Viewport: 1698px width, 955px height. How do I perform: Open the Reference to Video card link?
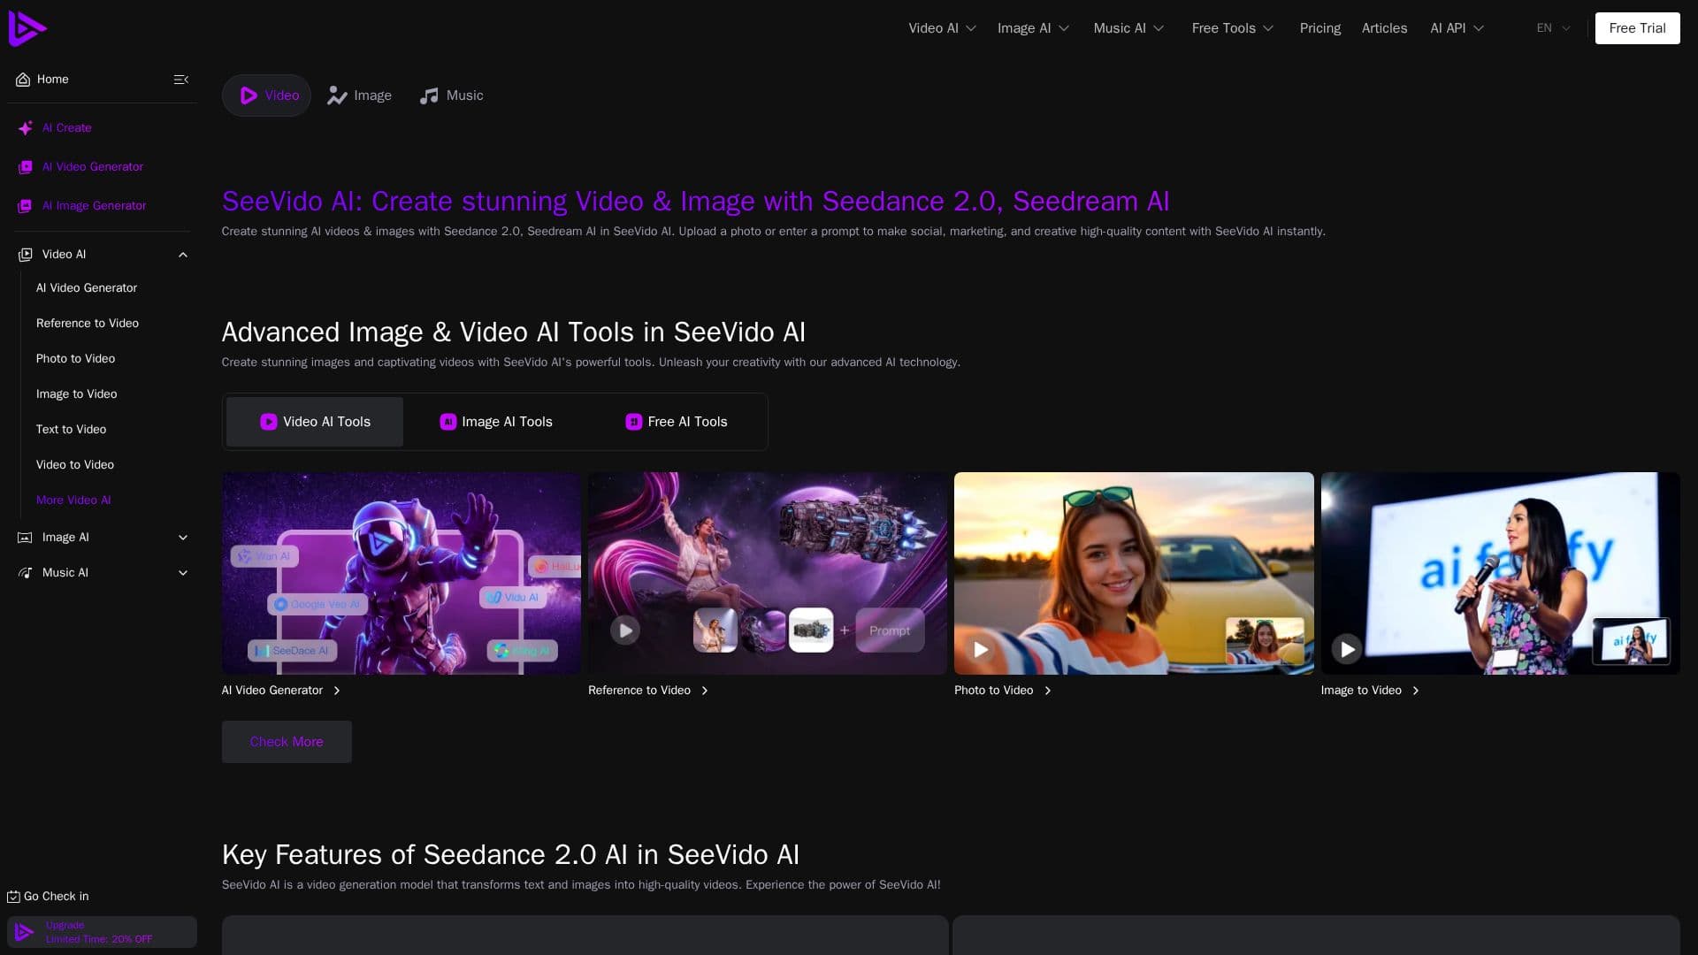point(648,691)
